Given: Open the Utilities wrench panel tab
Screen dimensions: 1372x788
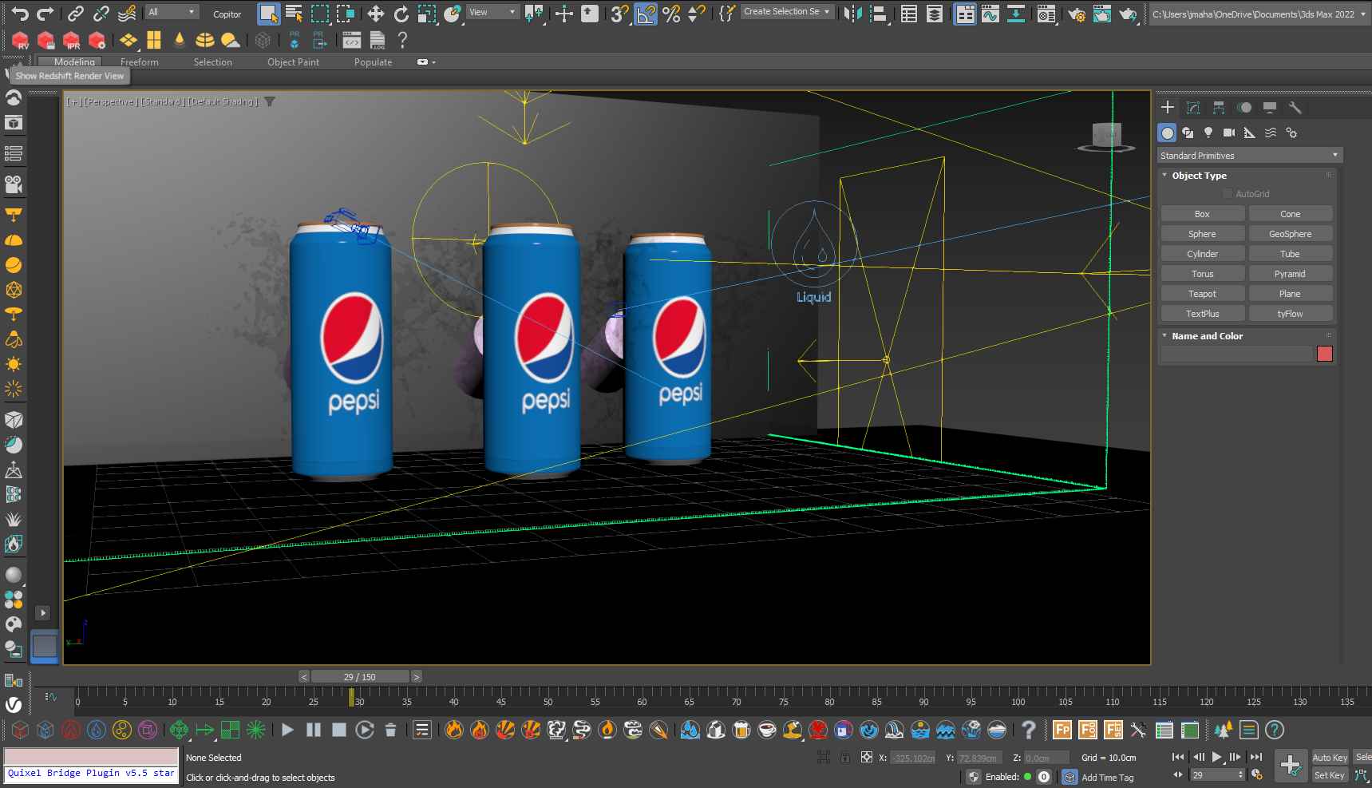Looking at the screenshot, I should point(1295,108).
